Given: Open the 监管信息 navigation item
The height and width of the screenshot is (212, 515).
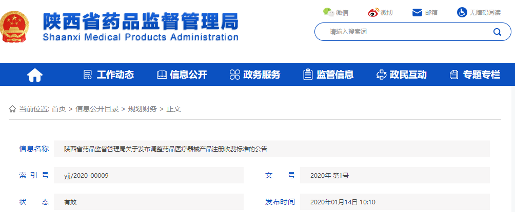Looking at the screenshot, I should click(x=328, y=75).
